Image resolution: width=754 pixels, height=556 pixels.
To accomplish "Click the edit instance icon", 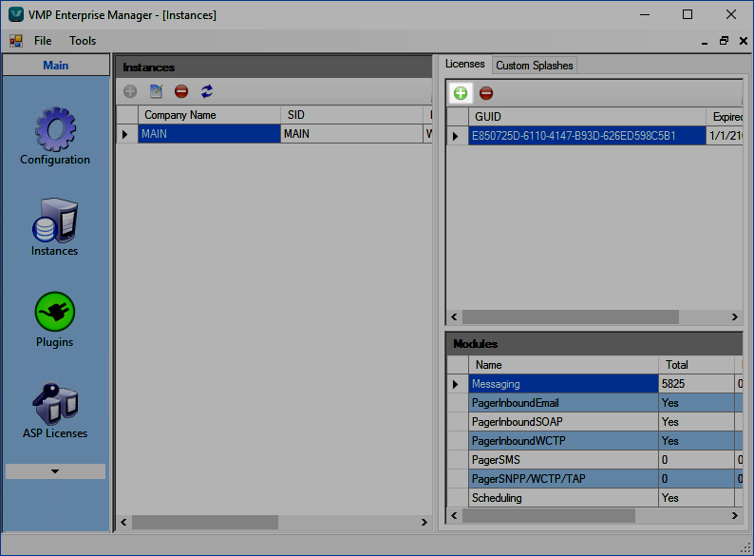I will tap(156, 92).
